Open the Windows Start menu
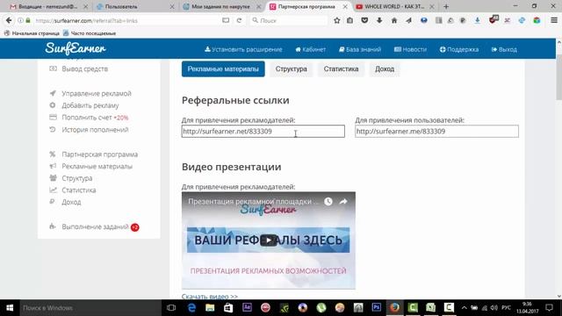The height and width of the screenshot is (316, 562). pos(10,308)
